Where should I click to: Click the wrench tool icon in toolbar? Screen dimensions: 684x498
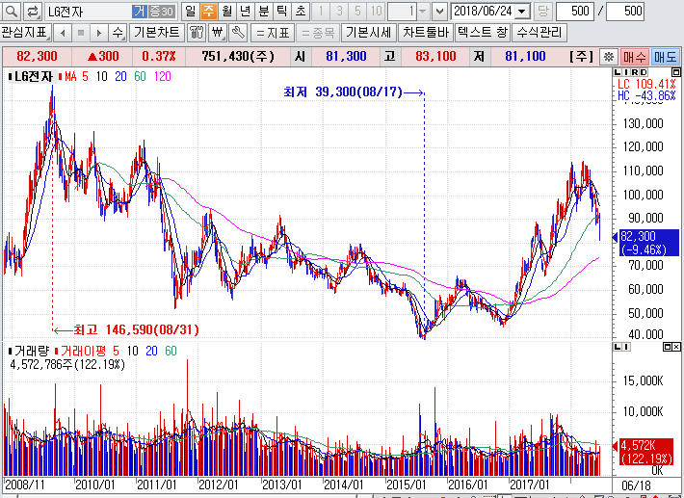(x=237, y=32)
